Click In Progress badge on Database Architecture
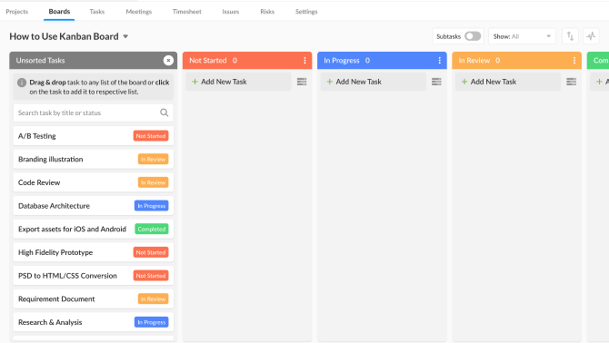 click(x=152, y=206)
